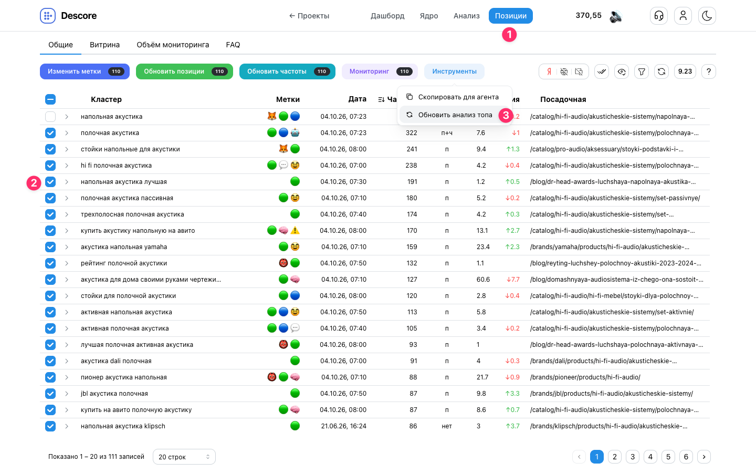The height and width of the screenshot is (473, 756).
Task: Click the eye visibility icon in the toolbar
Action: coord(622,71)
